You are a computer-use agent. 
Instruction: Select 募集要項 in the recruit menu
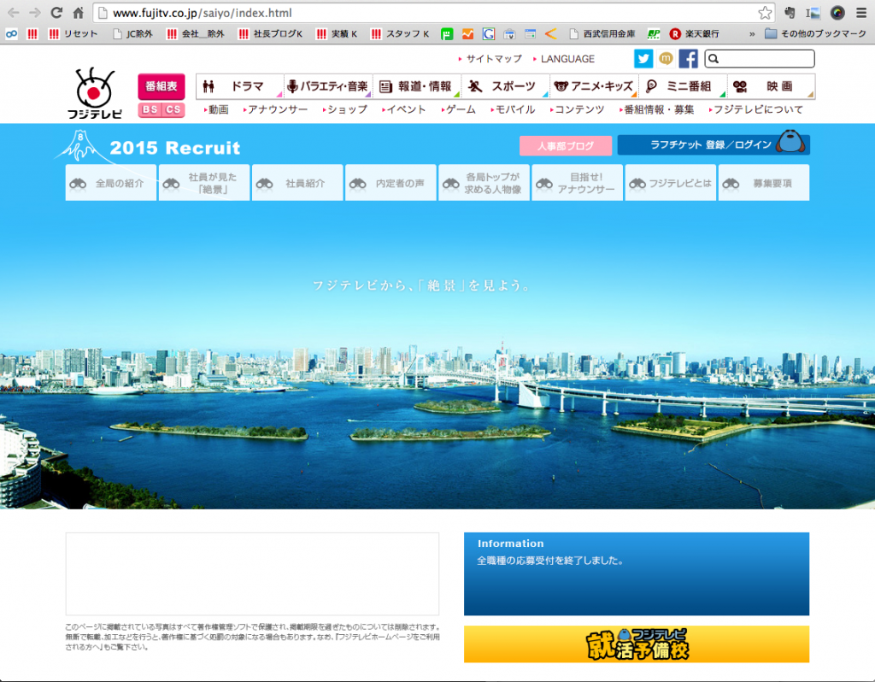click(x=764, y=183)
